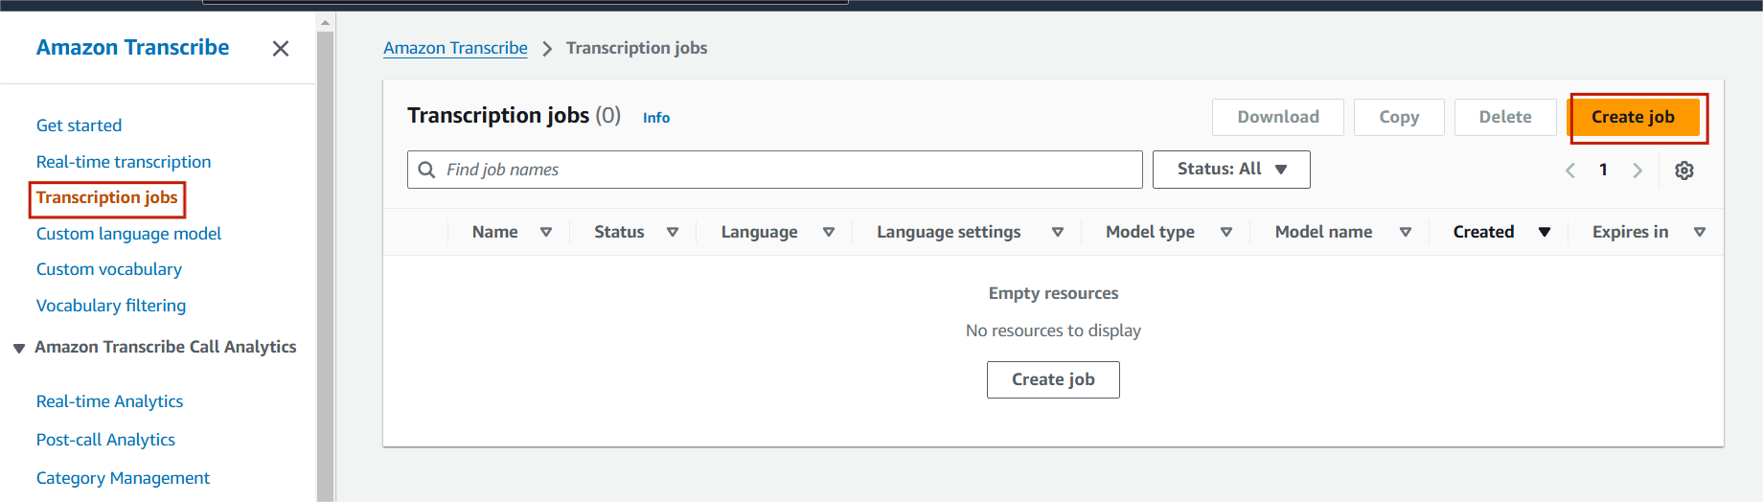Click the Delete button
The width and height of the screenshot is (1763, 502).
pyautogui.click(x=1505, y=117)
